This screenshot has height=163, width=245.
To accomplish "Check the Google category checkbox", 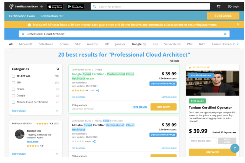I will click(13, 96).
